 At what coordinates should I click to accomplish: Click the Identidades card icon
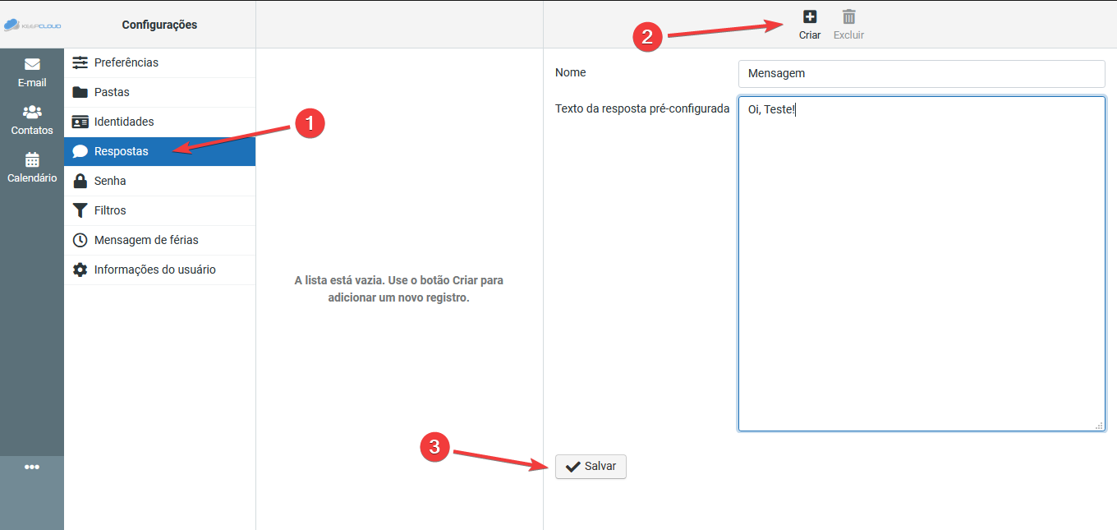click(x=80, y=122)
